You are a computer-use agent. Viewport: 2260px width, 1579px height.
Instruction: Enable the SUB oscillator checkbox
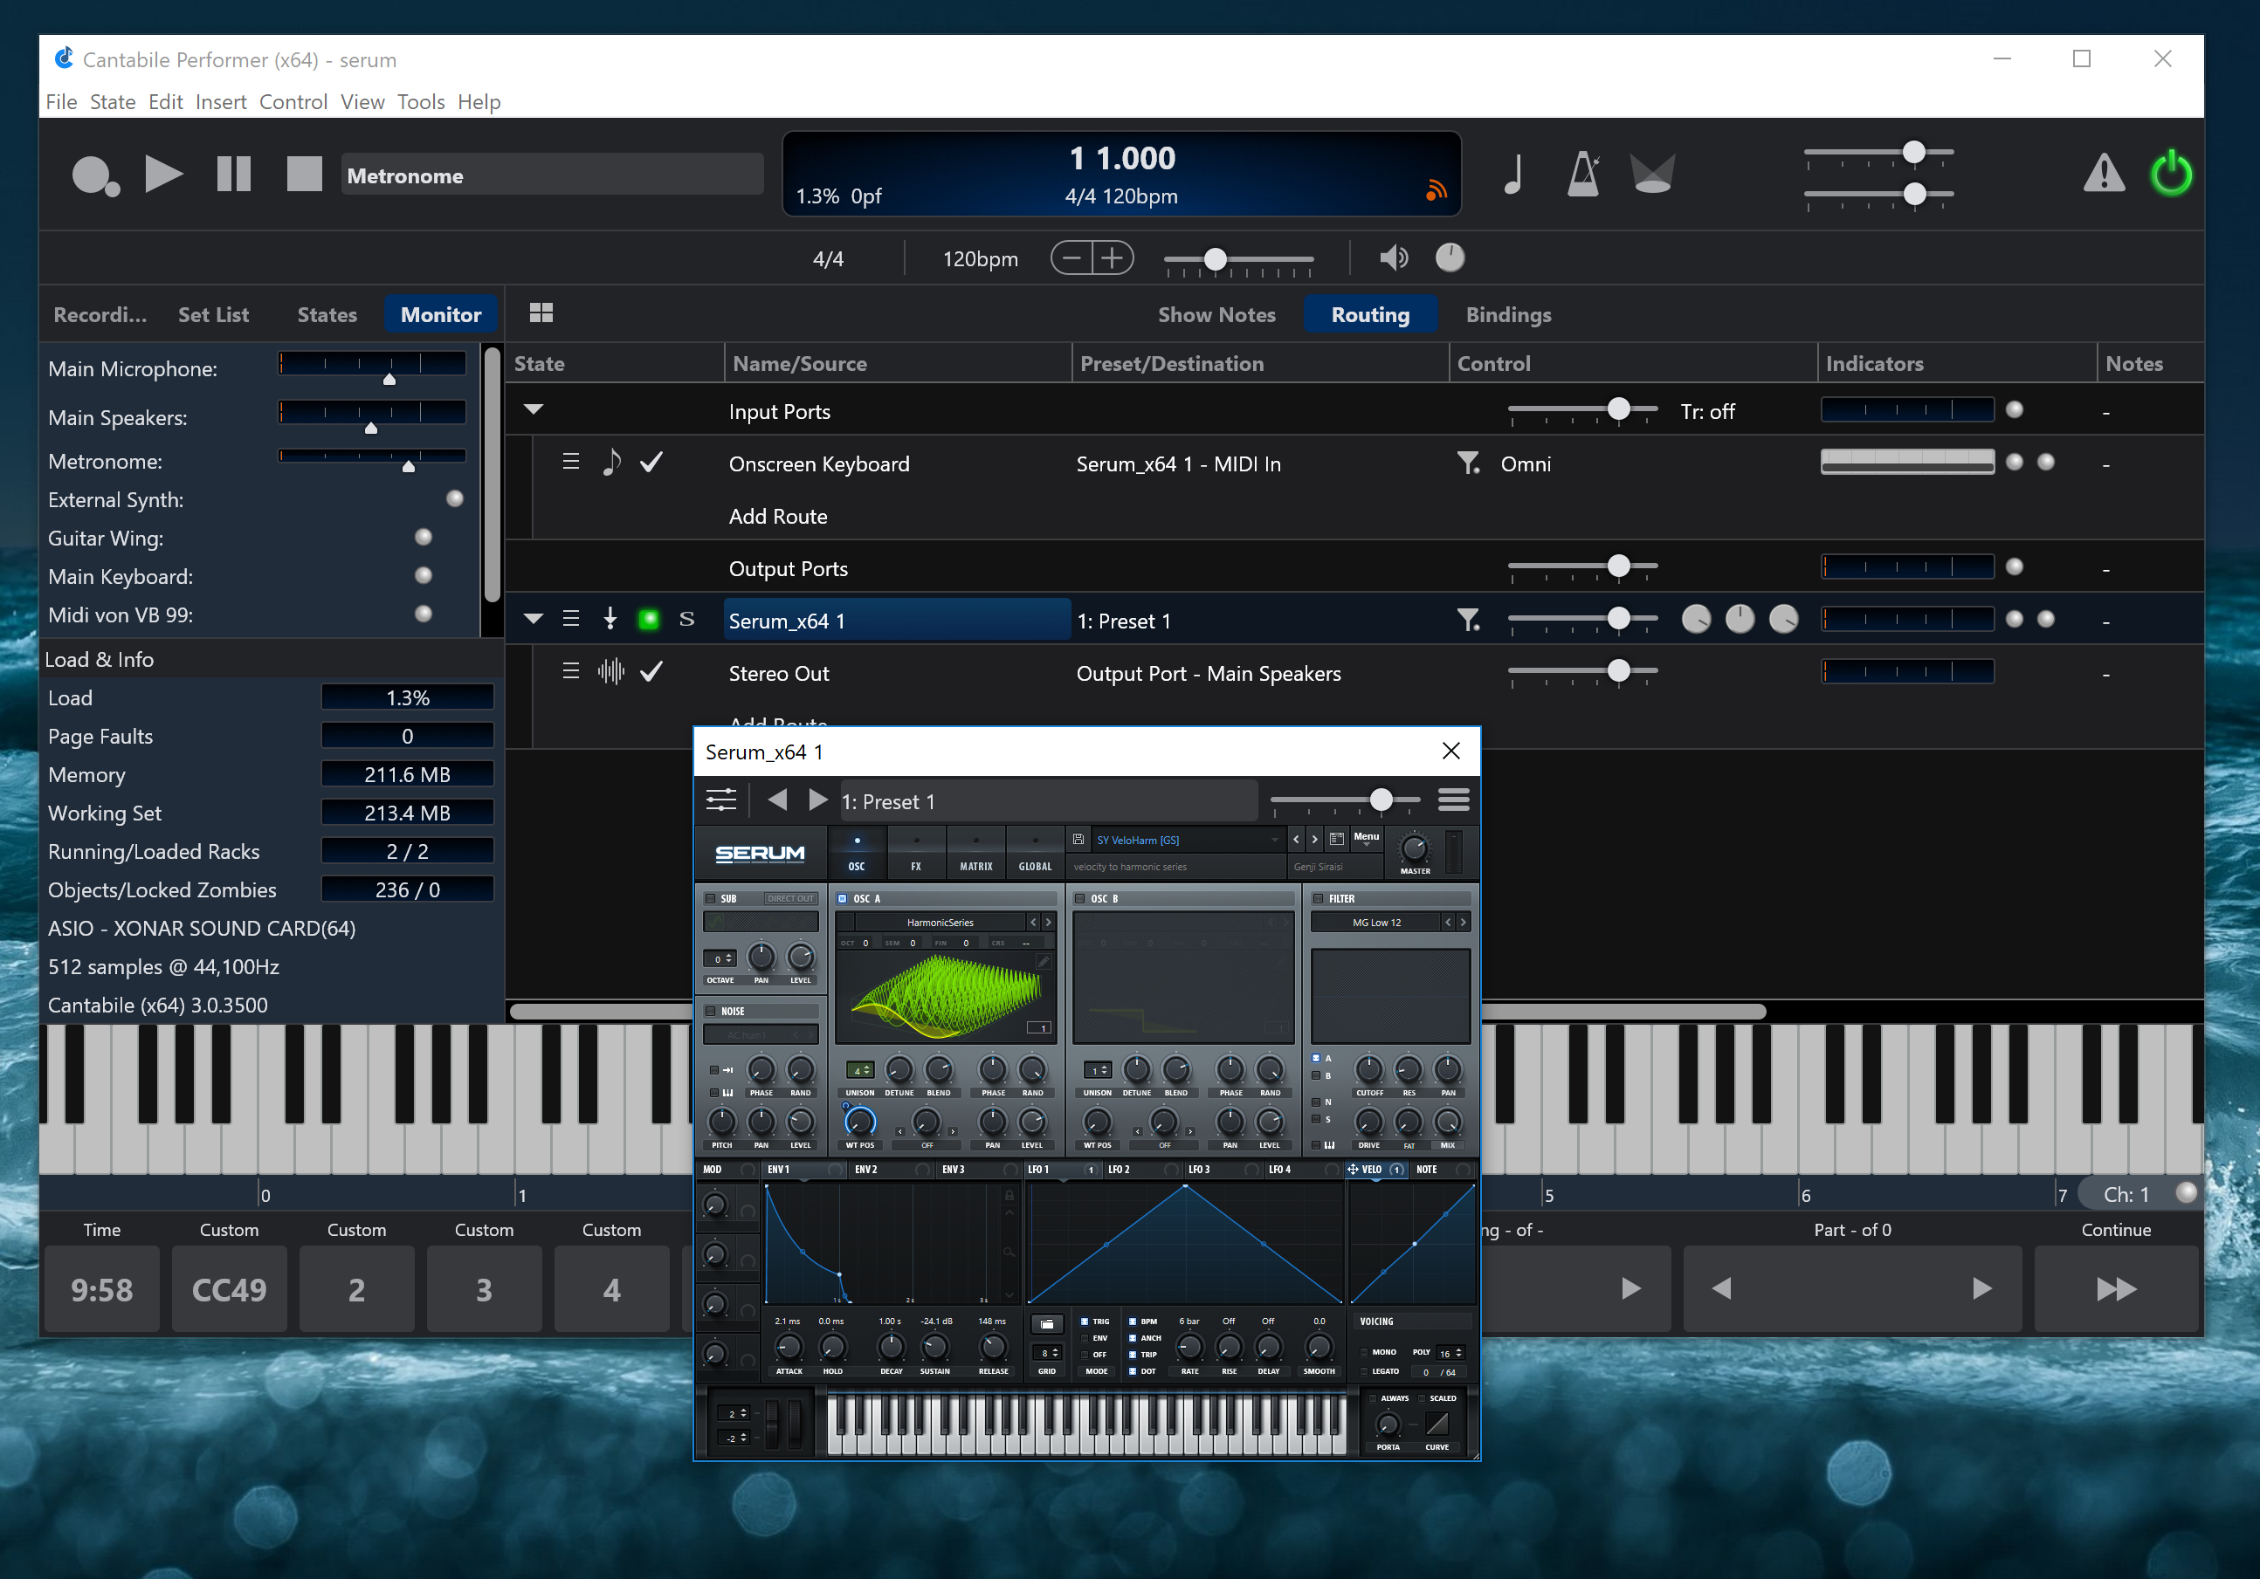(x=710, y=898)
